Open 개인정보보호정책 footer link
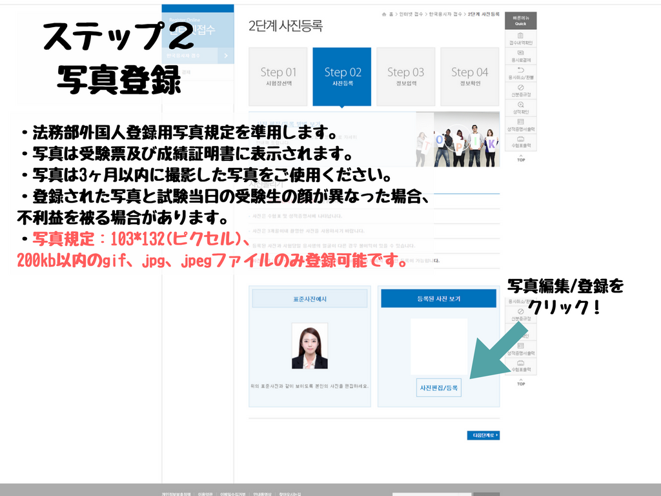The width and height of the screenshot is (661, 496). click(x=176, y=494)
